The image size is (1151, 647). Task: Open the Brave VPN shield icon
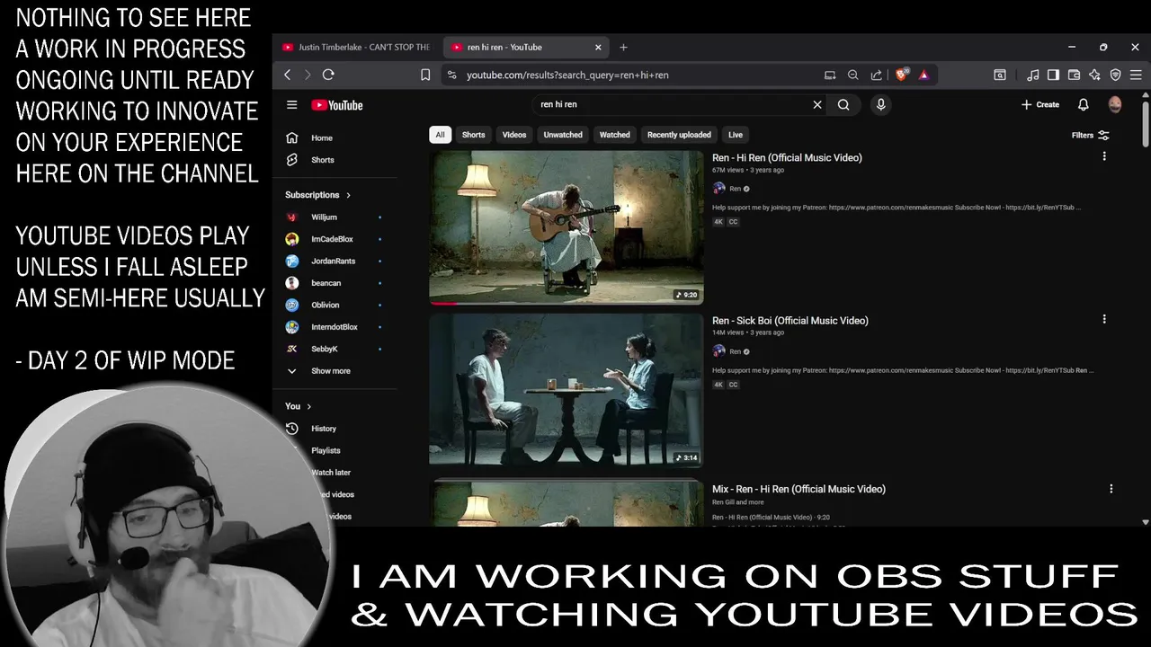1115,75
